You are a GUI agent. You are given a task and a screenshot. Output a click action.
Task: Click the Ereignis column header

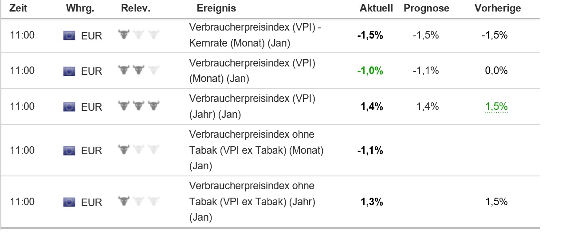(x=216, y=8)
